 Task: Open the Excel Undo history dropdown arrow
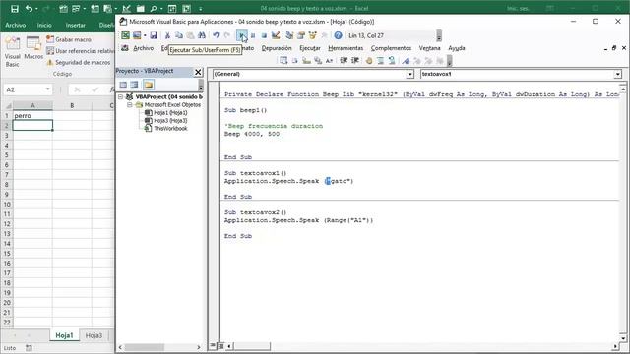tap(36, 9)
